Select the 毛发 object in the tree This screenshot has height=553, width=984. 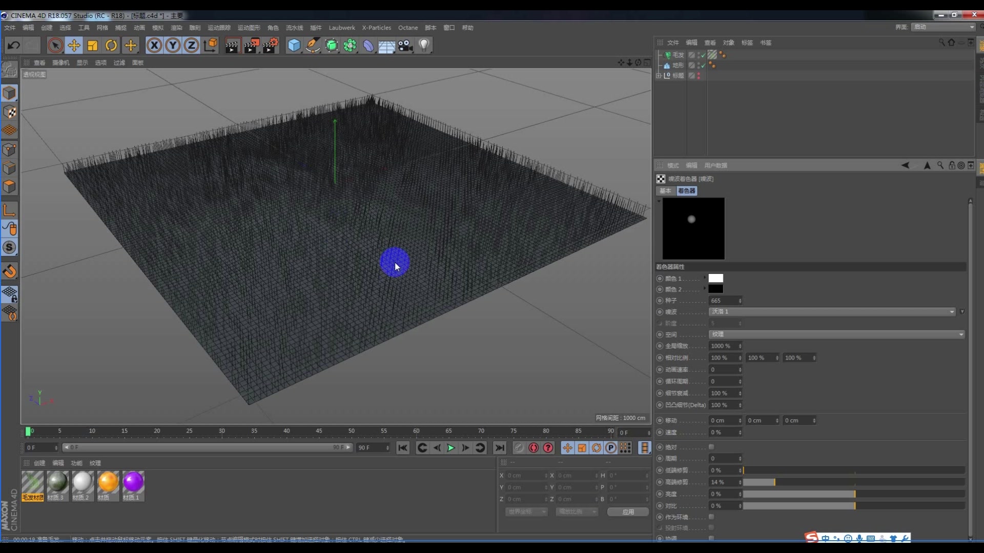(678, 55)
